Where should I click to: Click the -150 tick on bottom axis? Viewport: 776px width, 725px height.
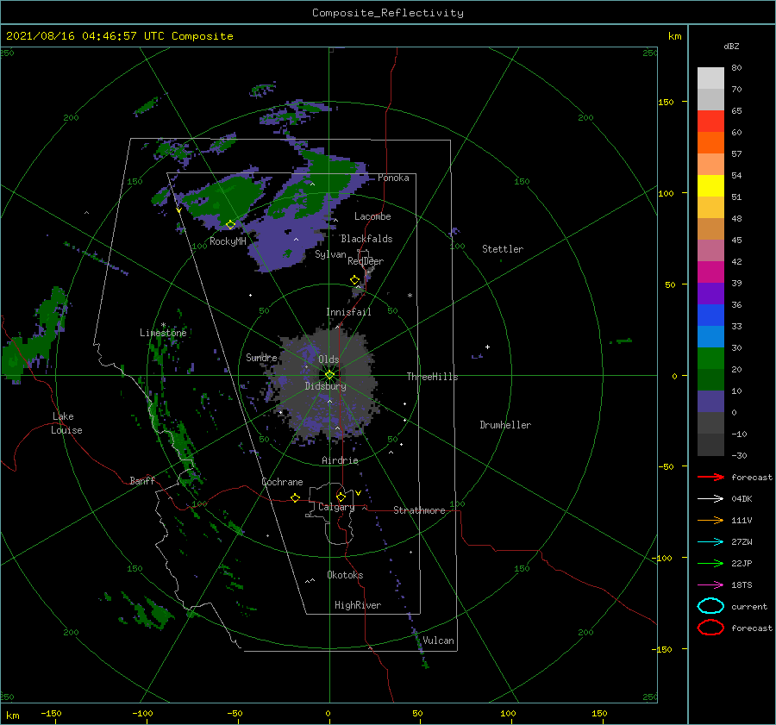click(51, 713)
